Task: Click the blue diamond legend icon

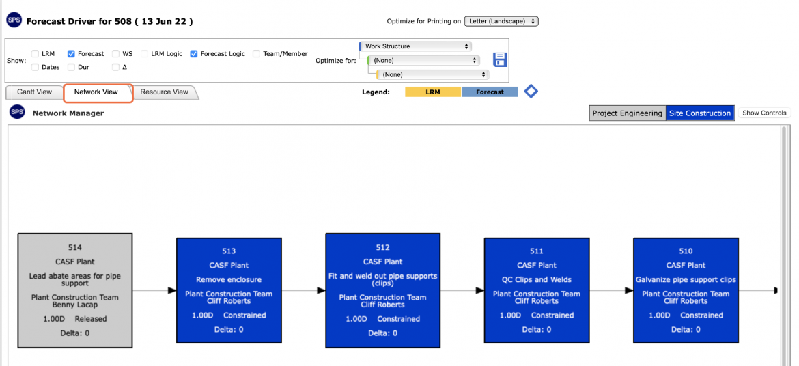Action: pyautogui.click(x=531, y=91)
